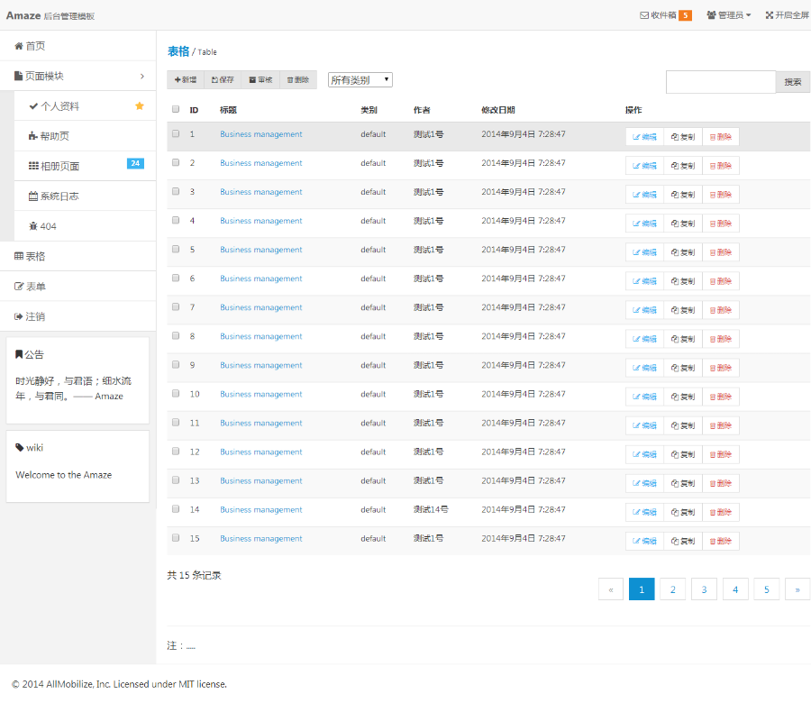
Task: Delete row 3 with red 删除 button
Action: coord(721,195)
